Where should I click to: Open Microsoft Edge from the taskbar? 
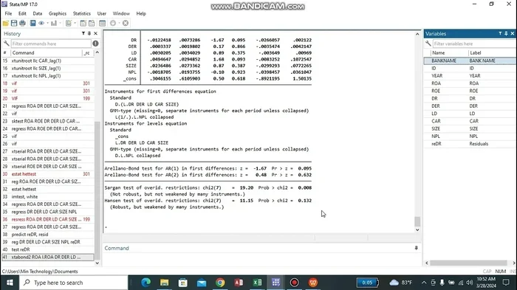pyautogui.click(x=145, y=283)
